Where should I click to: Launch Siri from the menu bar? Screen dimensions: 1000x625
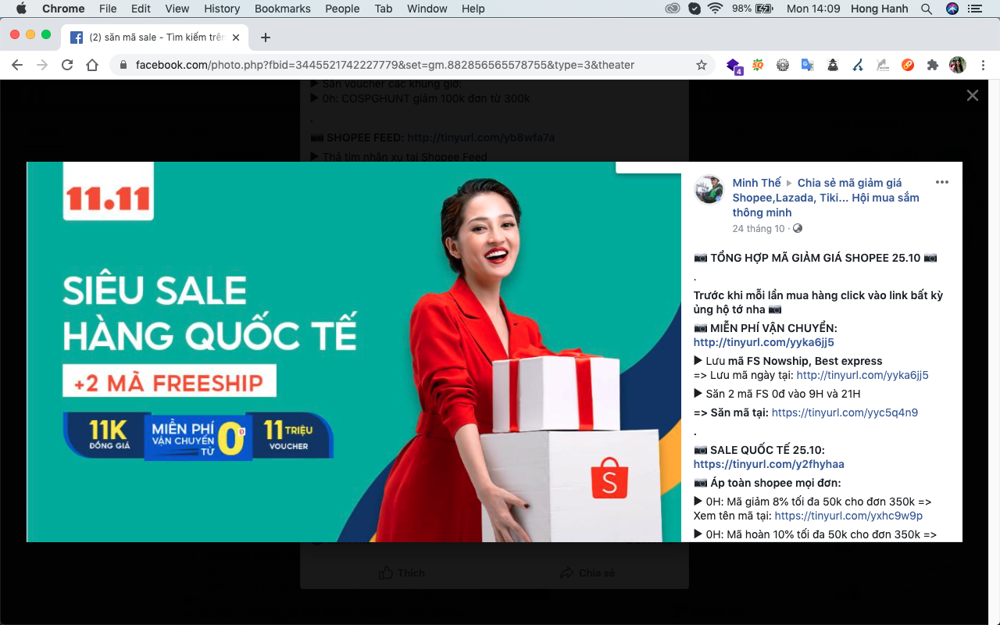[952, 9]
